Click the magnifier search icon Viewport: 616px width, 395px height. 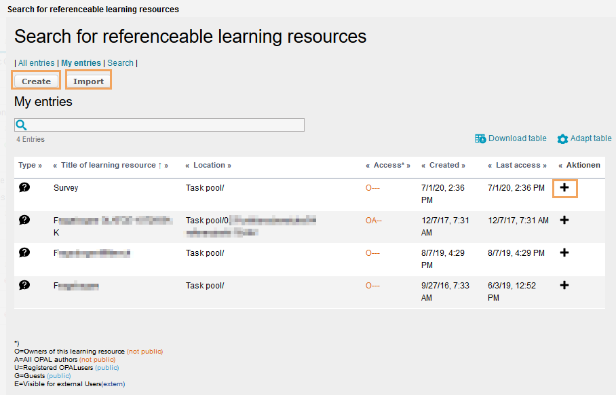click(21, 125)
